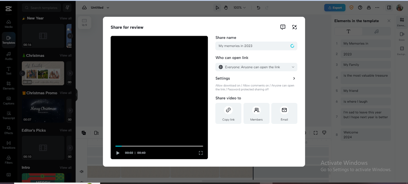Open the shield icon
The height and width of the screenshot is (184, 408).
click(x=352, y=8)
